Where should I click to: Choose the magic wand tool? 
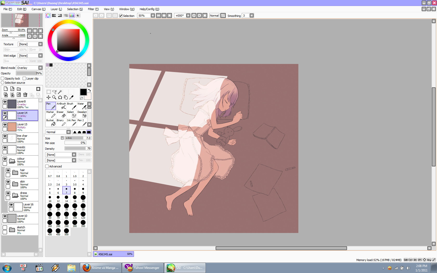click(60, 92)
